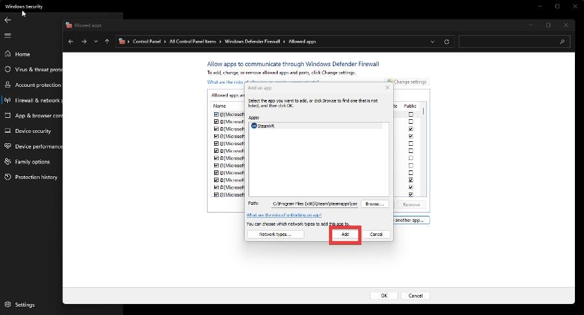Cancel the Add an app dialog
The image size is (584, 315).
click(376, 234)
